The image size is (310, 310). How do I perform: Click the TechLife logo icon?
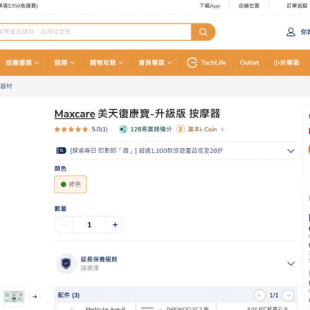(192, 63)
